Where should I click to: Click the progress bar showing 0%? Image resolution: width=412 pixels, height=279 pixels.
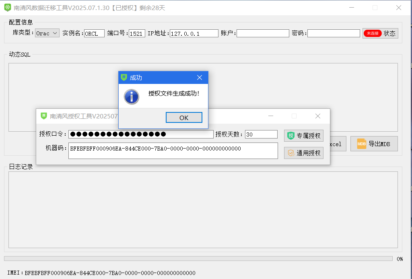click(197, 259)
